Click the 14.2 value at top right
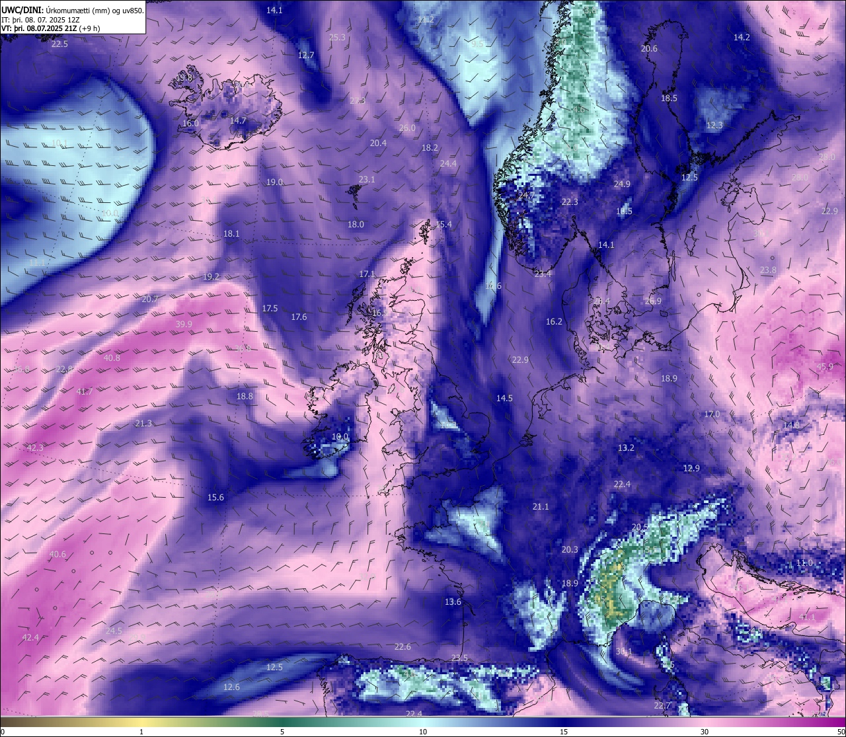 (742, 38)
